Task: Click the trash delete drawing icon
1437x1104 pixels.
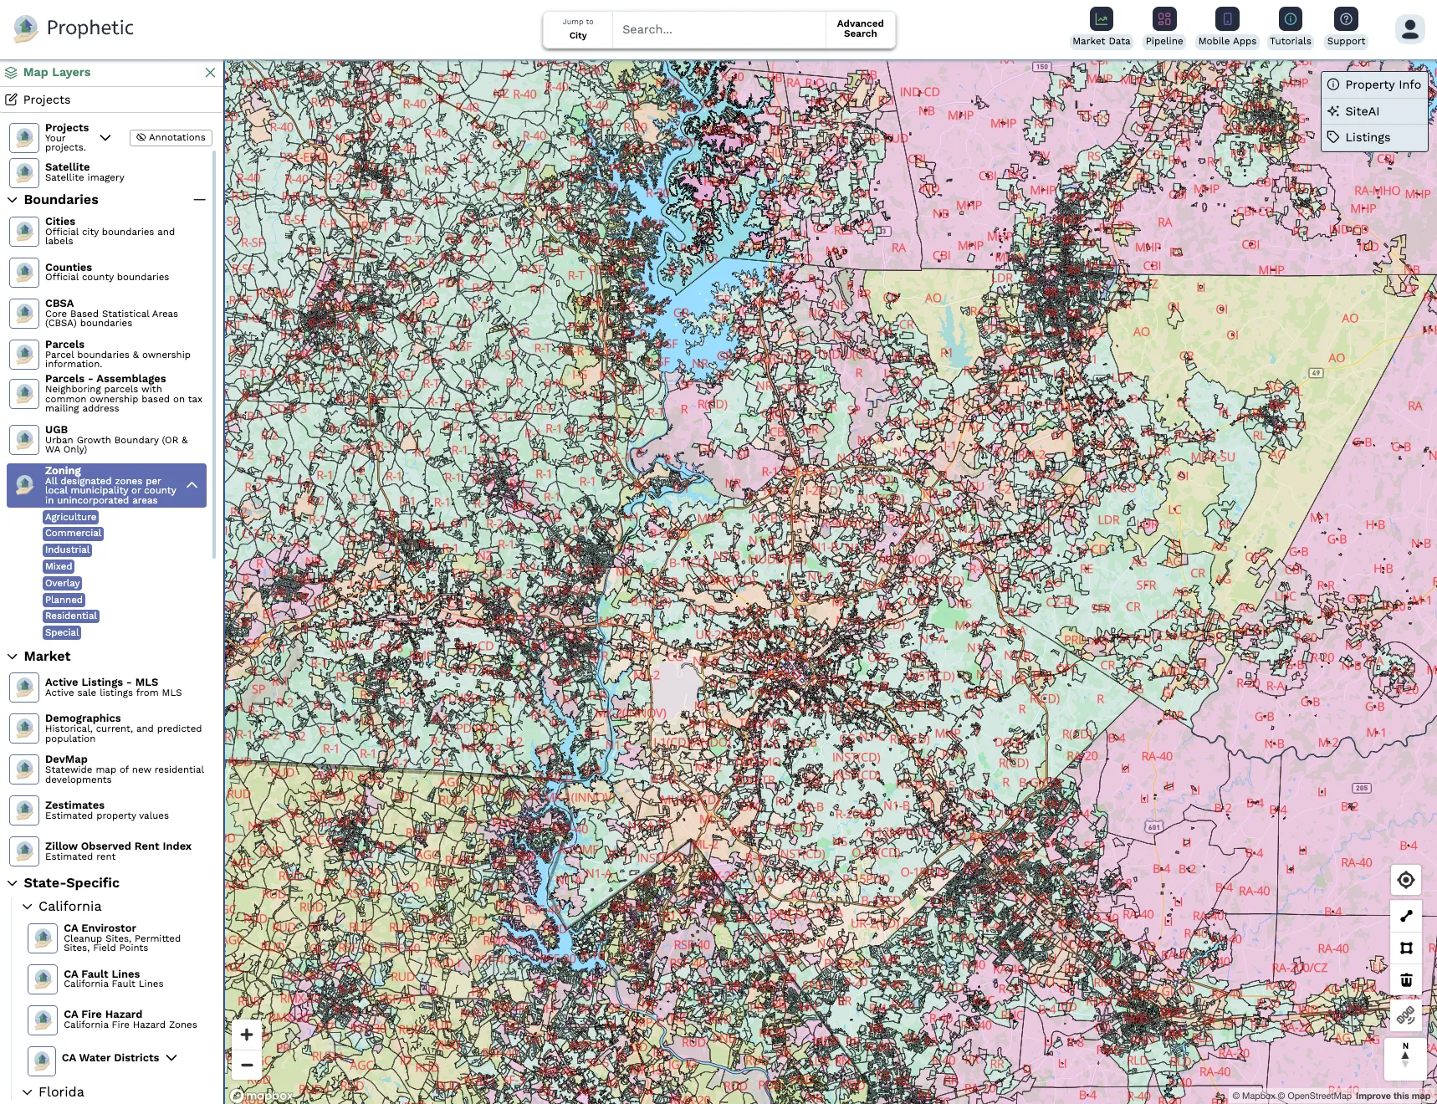Action: (x=1406, y=979)
